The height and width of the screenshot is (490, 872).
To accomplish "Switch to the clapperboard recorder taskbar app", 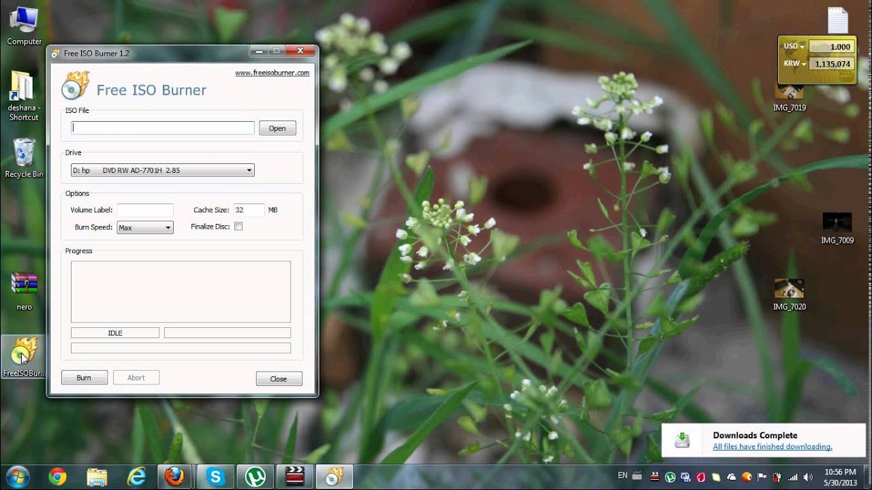I will pos(296,477).
